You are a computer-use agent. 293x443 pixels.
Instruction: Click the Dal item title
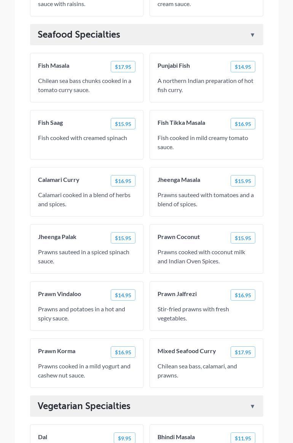coord(43,437)
